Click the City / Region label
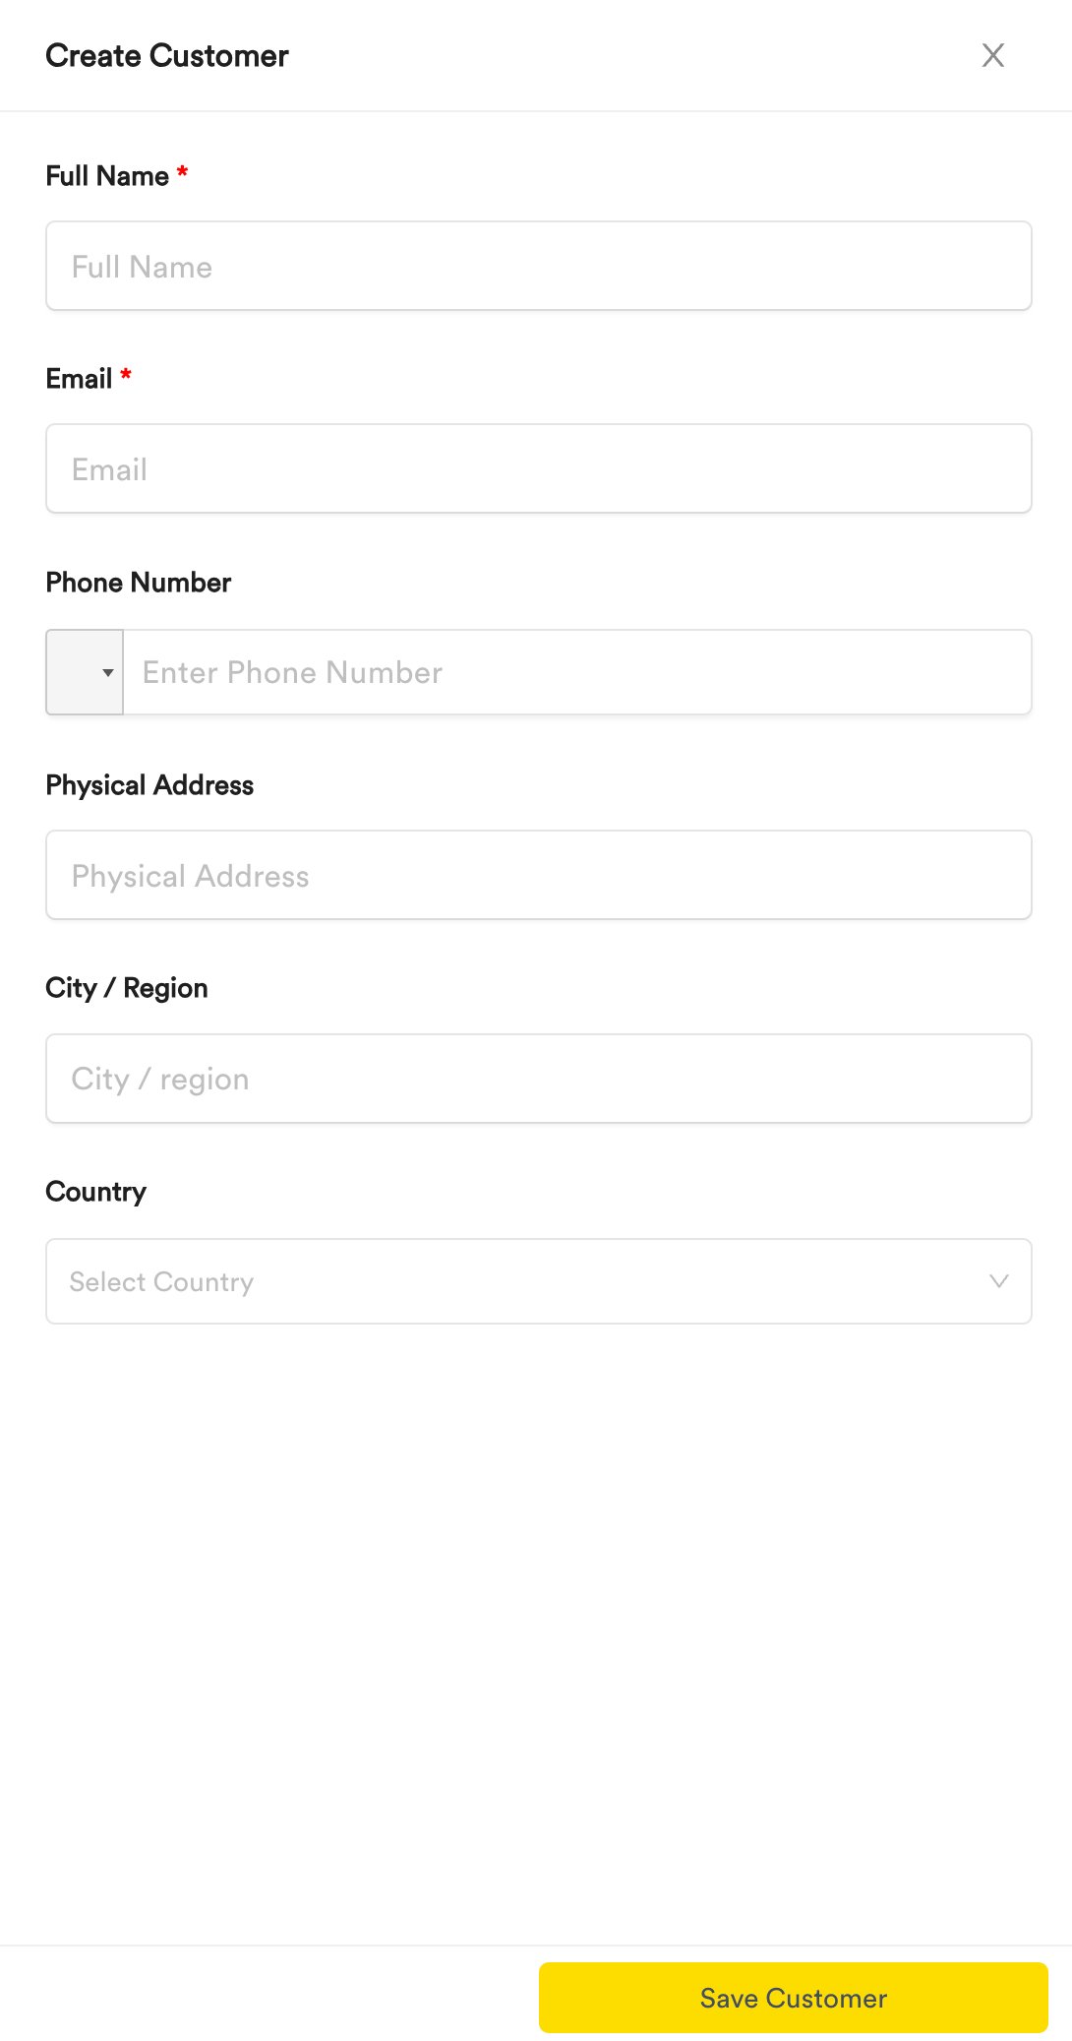 [127, 988]
